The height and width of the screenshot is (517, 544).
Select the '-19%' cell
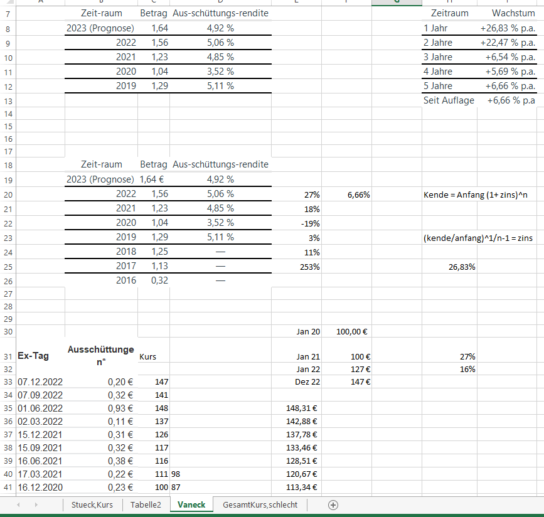[296, 223]
